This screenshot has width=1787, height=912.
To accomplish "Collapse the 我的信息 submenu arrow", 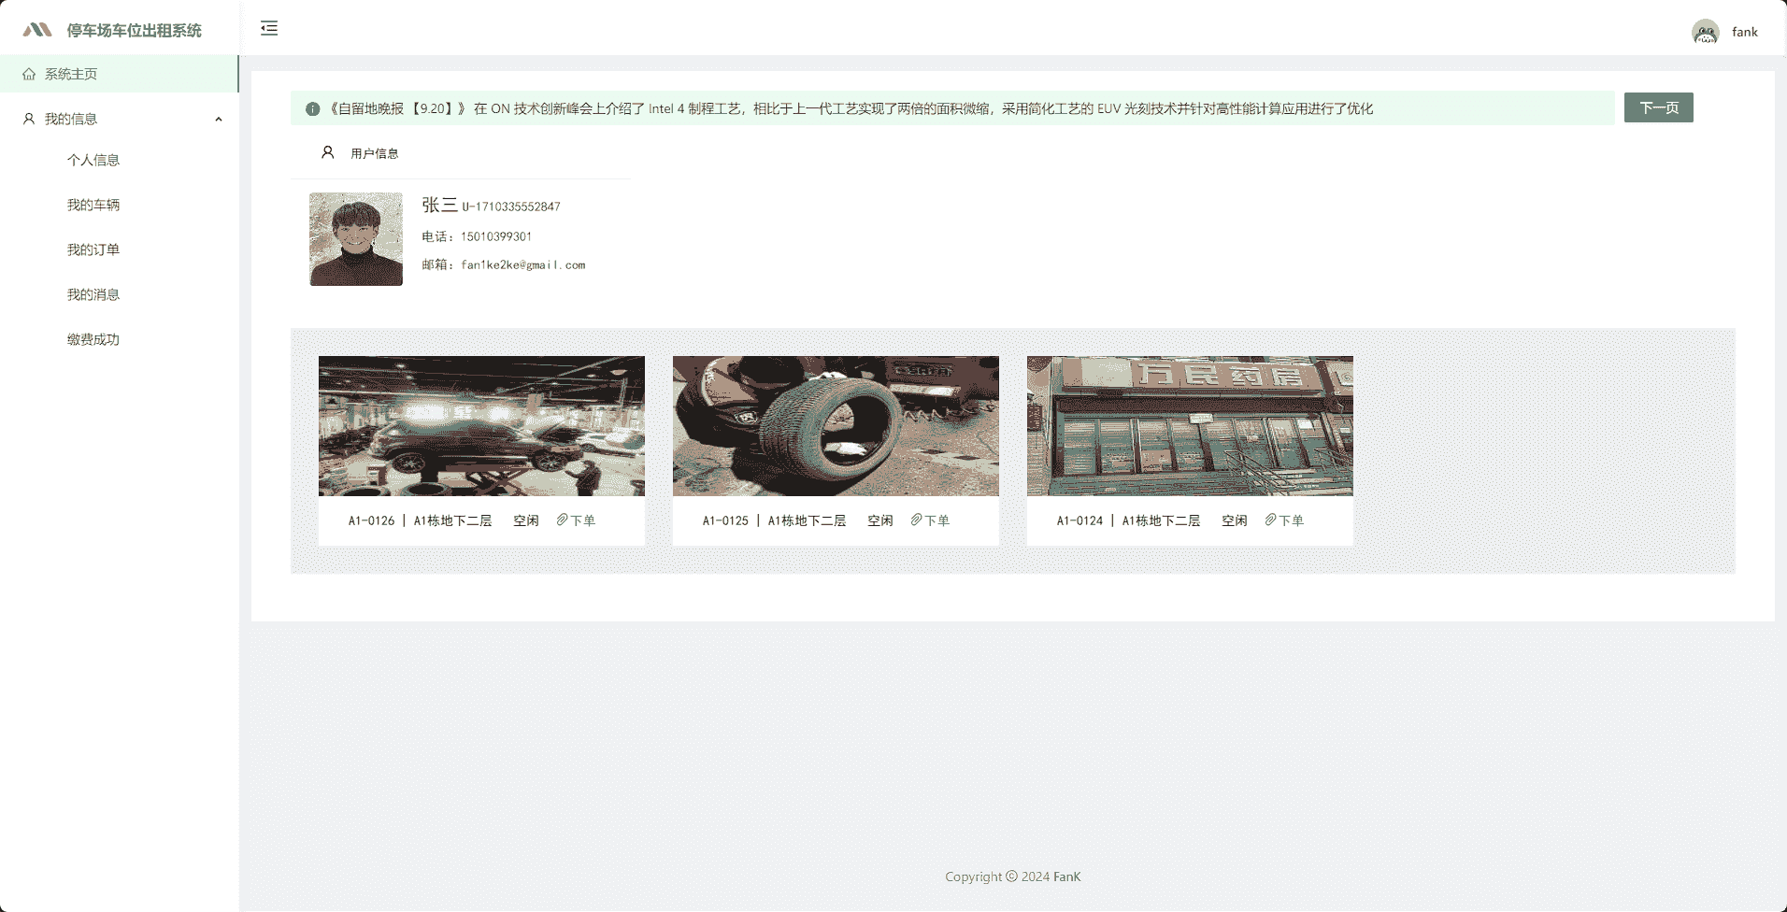I will (219, 120).
